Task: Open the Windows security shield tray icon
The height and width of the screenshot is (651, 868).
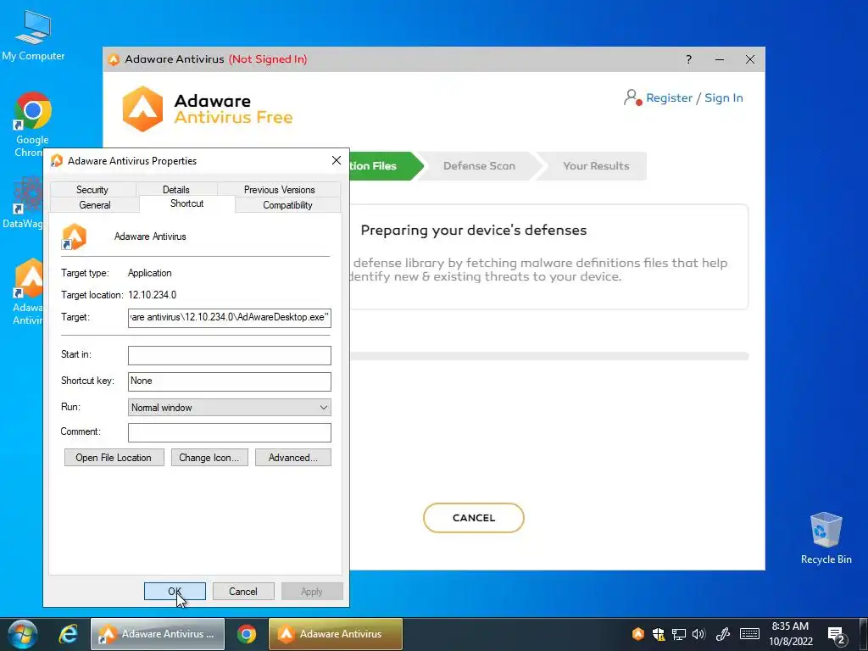Action: click(658, 634)
